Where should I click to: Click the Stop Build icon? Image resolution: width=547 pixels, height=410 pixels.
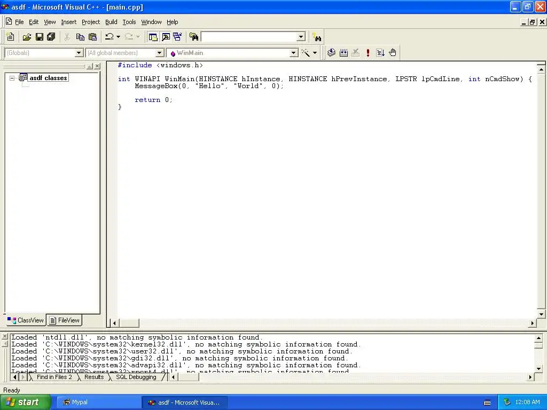pos(355,53)
